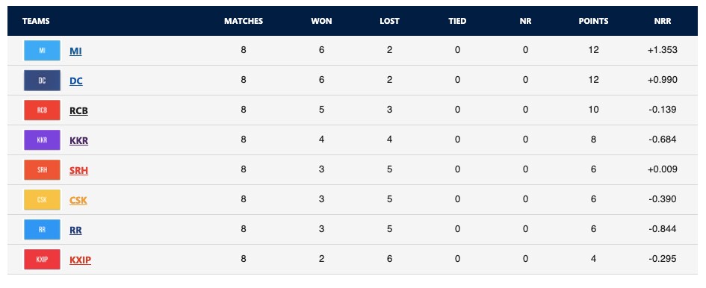Open the RR team link
This screenshot has height=288, width=706.
75,231
